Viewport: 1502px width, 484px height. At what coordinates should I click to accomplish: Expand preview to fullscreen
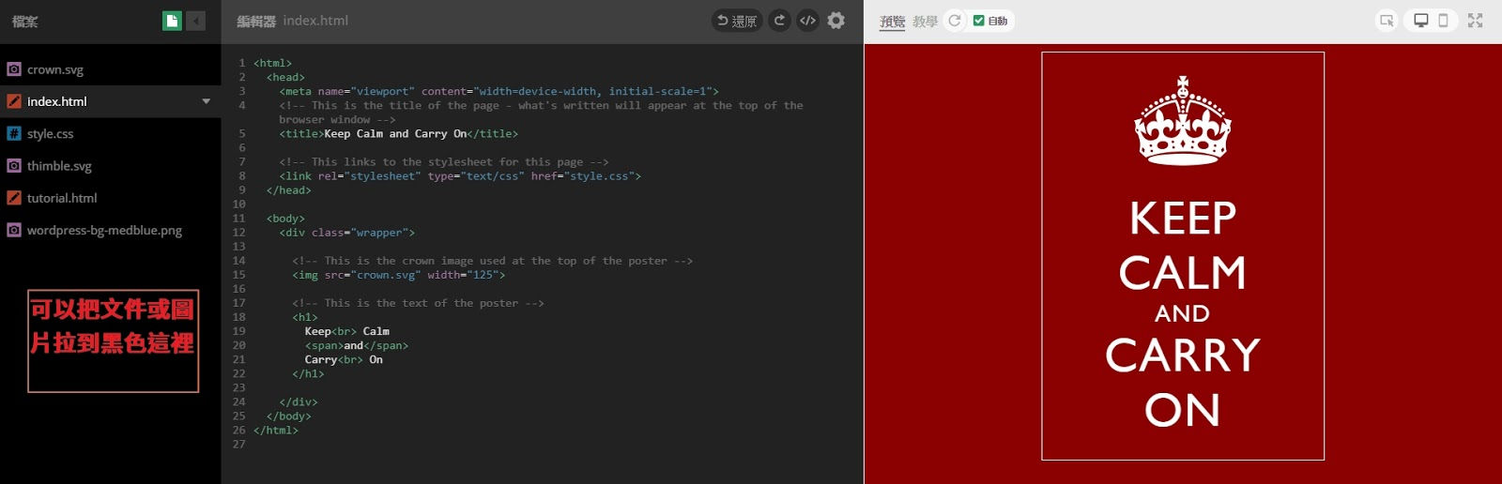point(1476,21)
